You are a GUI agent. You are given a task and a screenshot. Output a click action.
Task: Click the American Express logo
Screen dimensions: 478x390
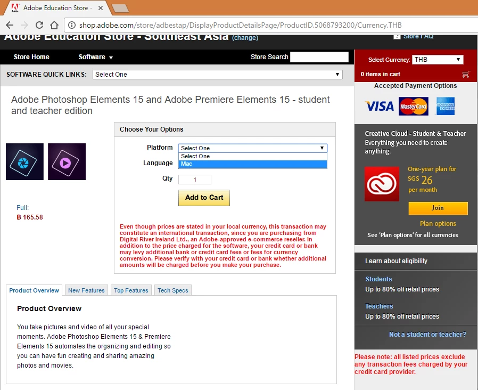click(x=446, y=106)
